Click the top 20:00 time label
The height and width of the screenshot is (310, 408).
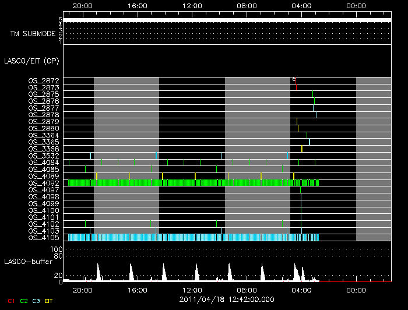[x=83, y=6]
